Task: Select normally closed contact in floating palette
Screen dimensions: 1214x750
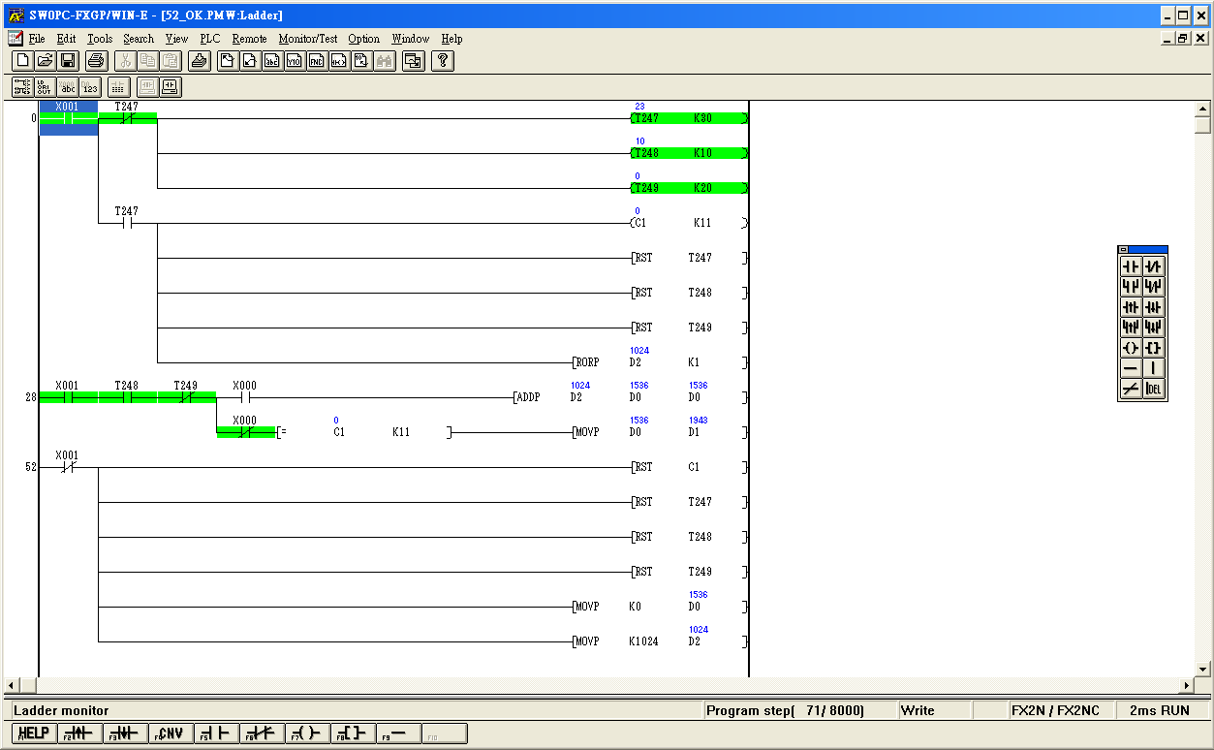Action: click(x=1153, y=266)
